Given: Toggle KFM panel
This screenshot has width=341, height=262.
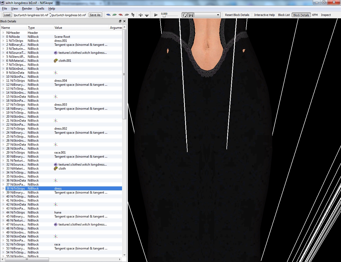Looking at the screenshot, I should [x=315, y=15].
